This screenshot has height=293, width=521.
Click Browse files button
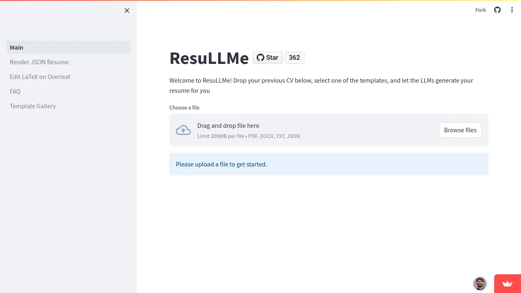(460, 130)
